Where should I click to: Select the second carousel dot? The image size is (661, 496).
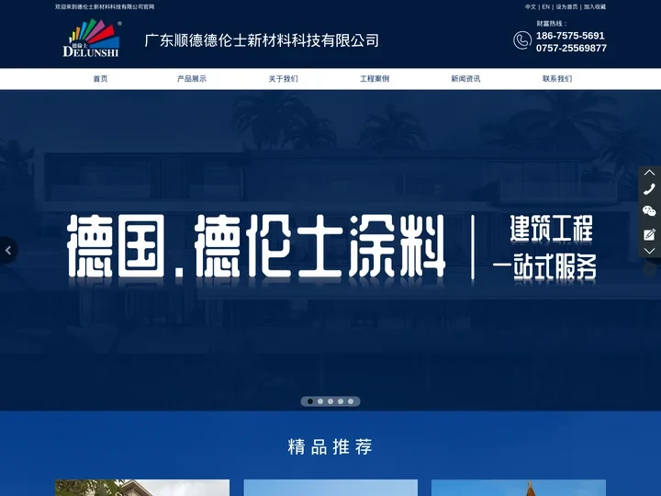coord(320,401)
